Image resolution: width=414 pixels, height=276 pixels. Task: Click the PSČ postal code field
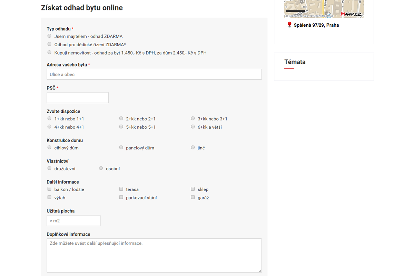click(x=78, y=98)
